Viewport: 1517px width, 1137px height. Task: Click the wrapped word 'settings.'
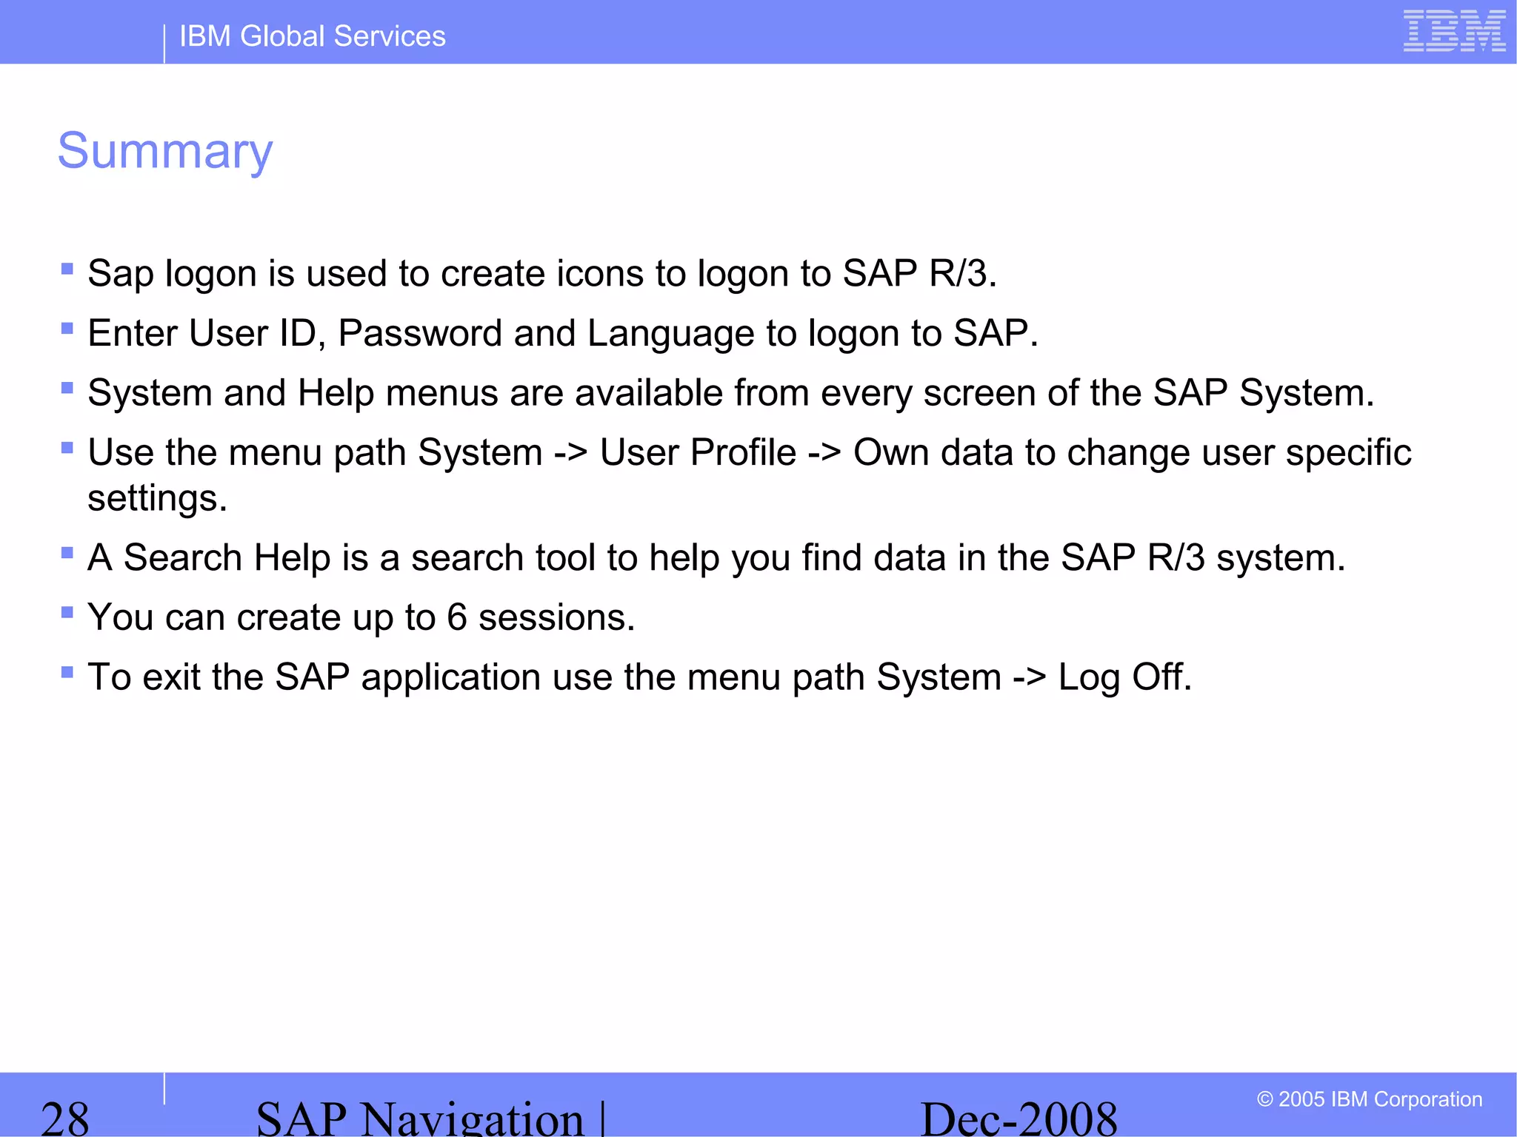157,498
